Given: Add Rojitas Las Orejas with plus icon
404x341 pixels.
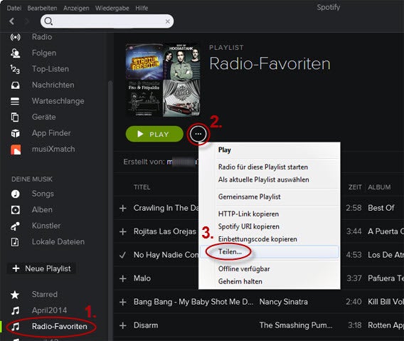Looking at the screenshot, I should (x=123, y=231).
